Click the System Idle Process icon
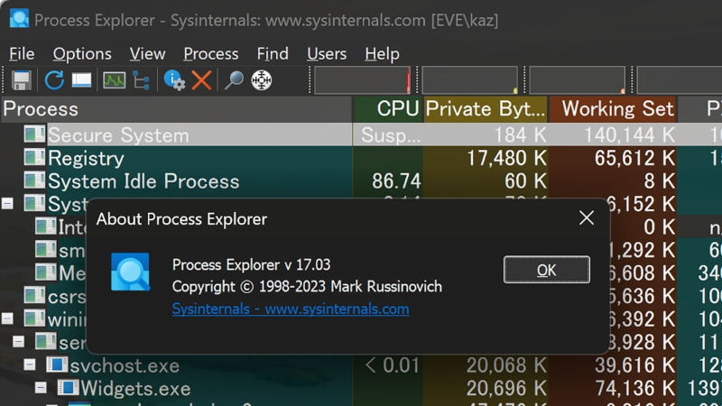The width and height of the screenshot is (722, 406). coord(34,180)
